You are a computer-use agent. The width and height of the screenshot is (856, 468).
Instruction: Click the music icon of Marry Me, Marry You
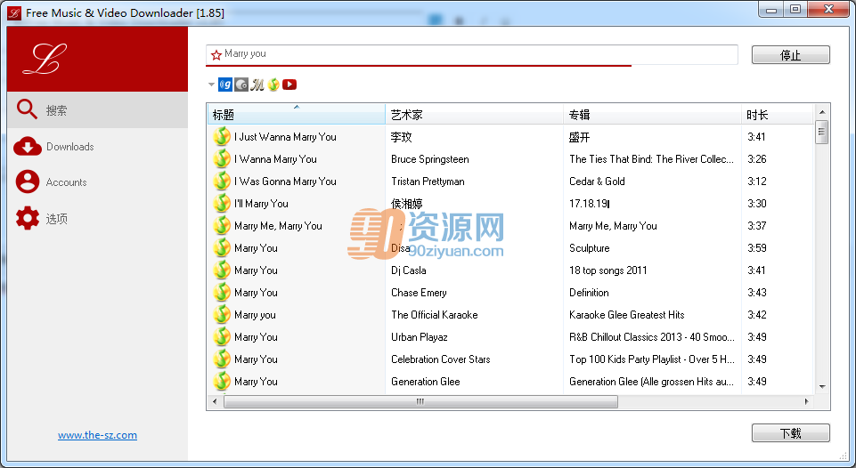pos(221,225)
